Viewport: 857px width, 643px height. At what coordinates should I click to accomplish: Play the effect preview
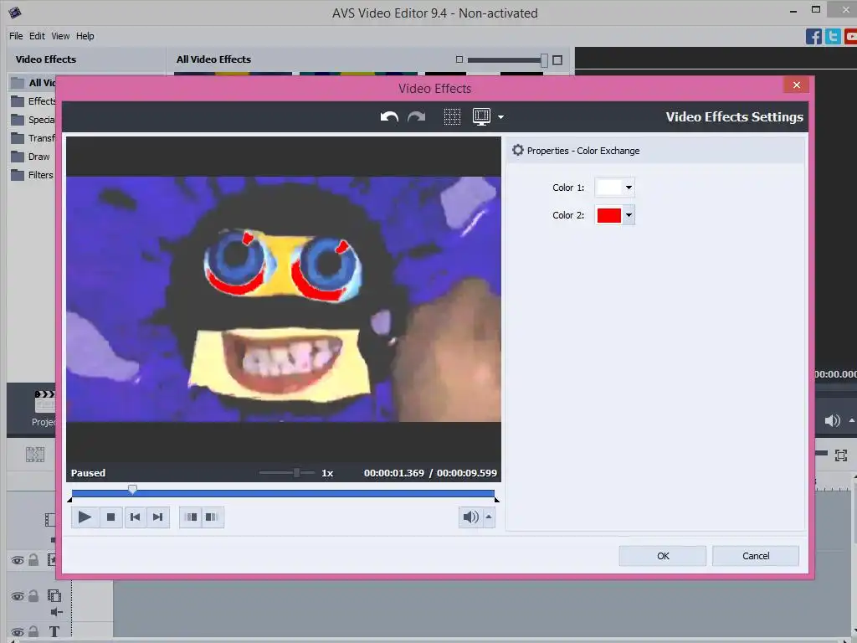coord(85,517)
